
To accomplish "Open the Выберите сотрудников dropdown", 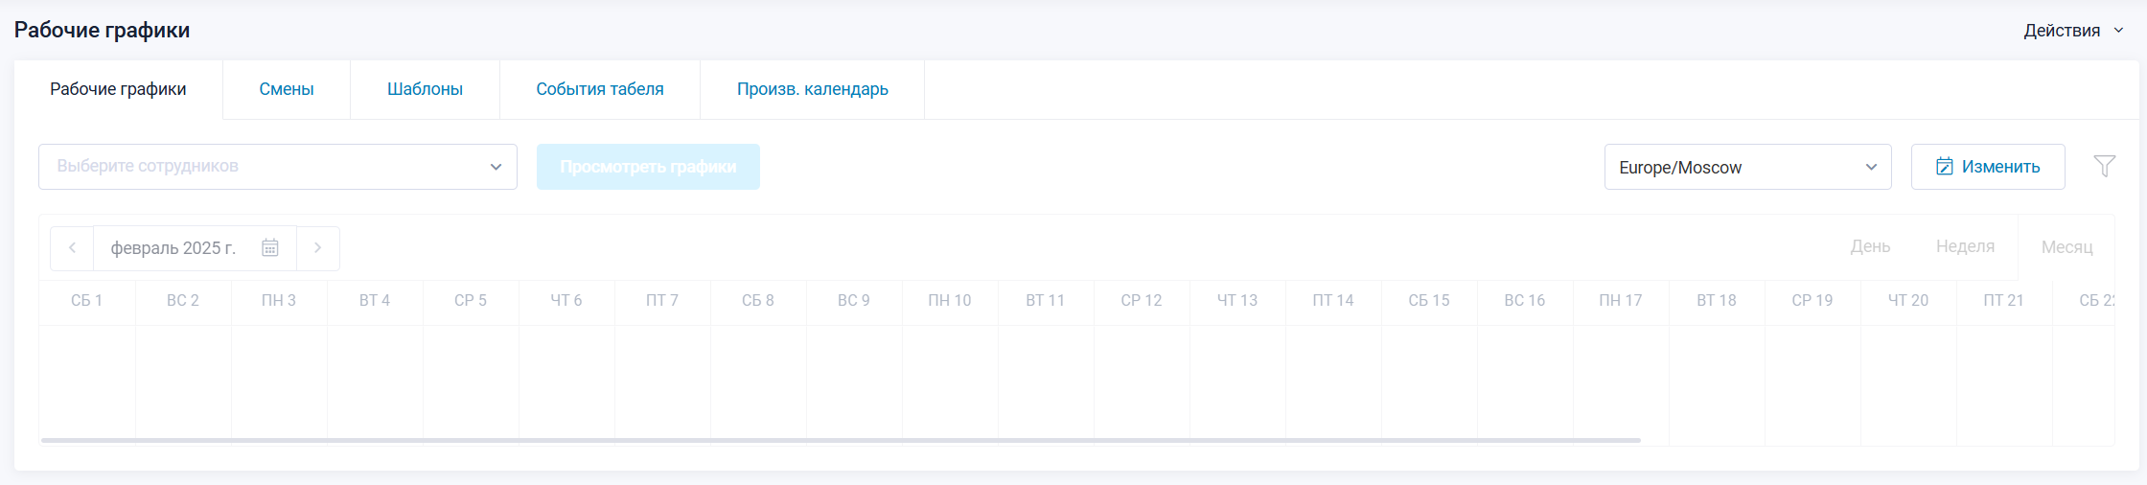I will coord(278,167).
